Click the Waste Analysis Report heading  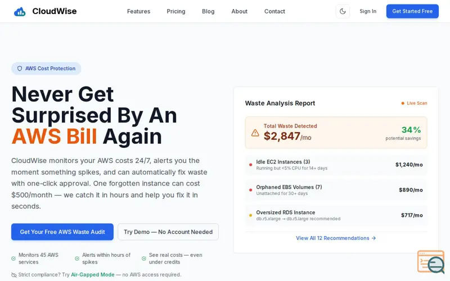[280, 103]
